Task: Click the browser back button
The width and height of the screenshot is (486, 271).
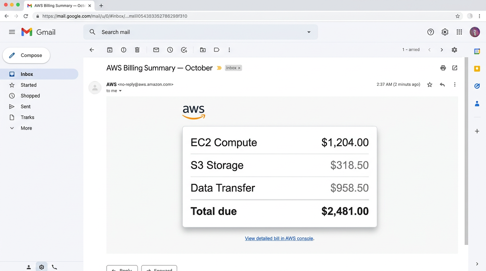Action: [x=6, y=16]
